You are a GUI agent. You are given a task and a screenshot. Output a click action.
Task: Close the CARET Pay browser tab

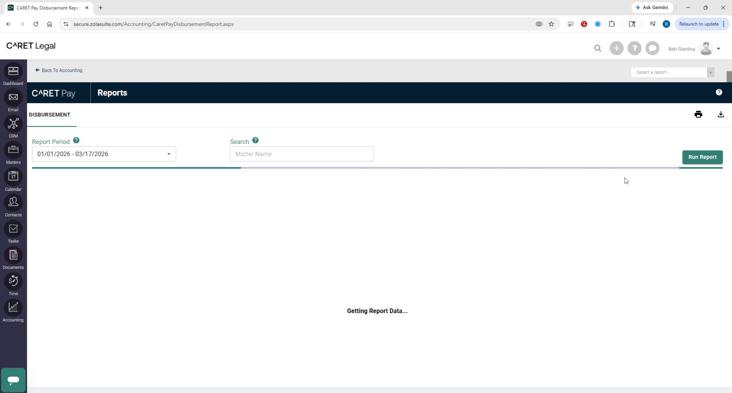tap(87, 8)
